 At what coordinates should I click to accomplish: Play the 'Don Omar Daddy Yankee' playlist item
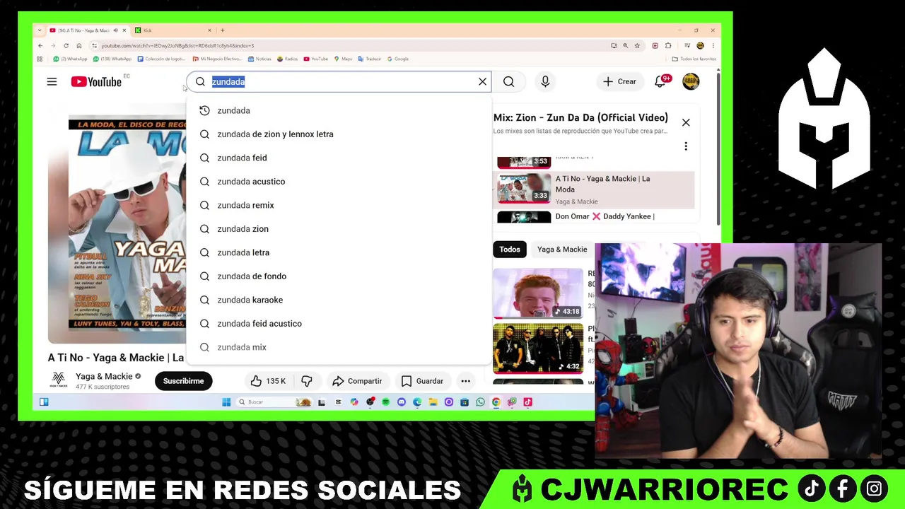pyautogui.click(x=594, y=216)
